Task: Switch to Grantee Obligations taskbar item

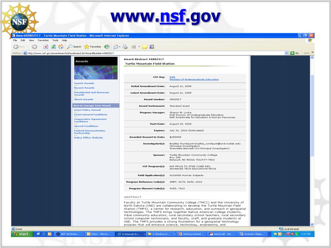Action: [x=252, y=234]
